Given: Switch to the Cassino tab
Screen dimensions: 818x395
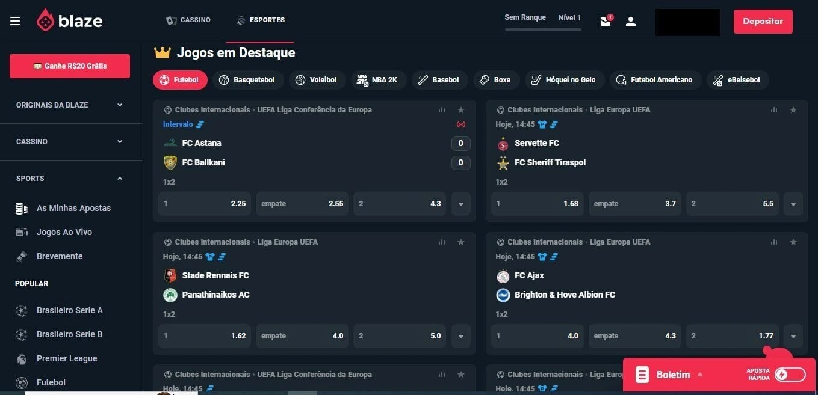Looking at the screenshot, I should pos(188,20).
